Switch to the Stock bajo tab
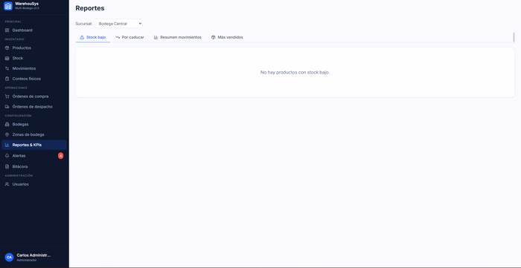The height and width of the screenshot is (268, 521). (93, 37)
